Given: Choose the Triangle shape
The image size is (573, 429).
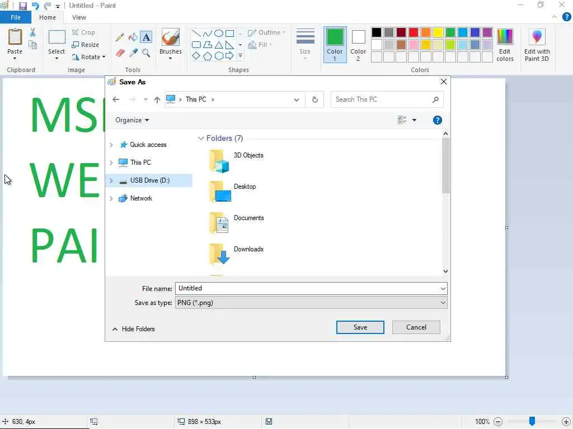Looking at the screenshot, I should (x=219, y=45).
